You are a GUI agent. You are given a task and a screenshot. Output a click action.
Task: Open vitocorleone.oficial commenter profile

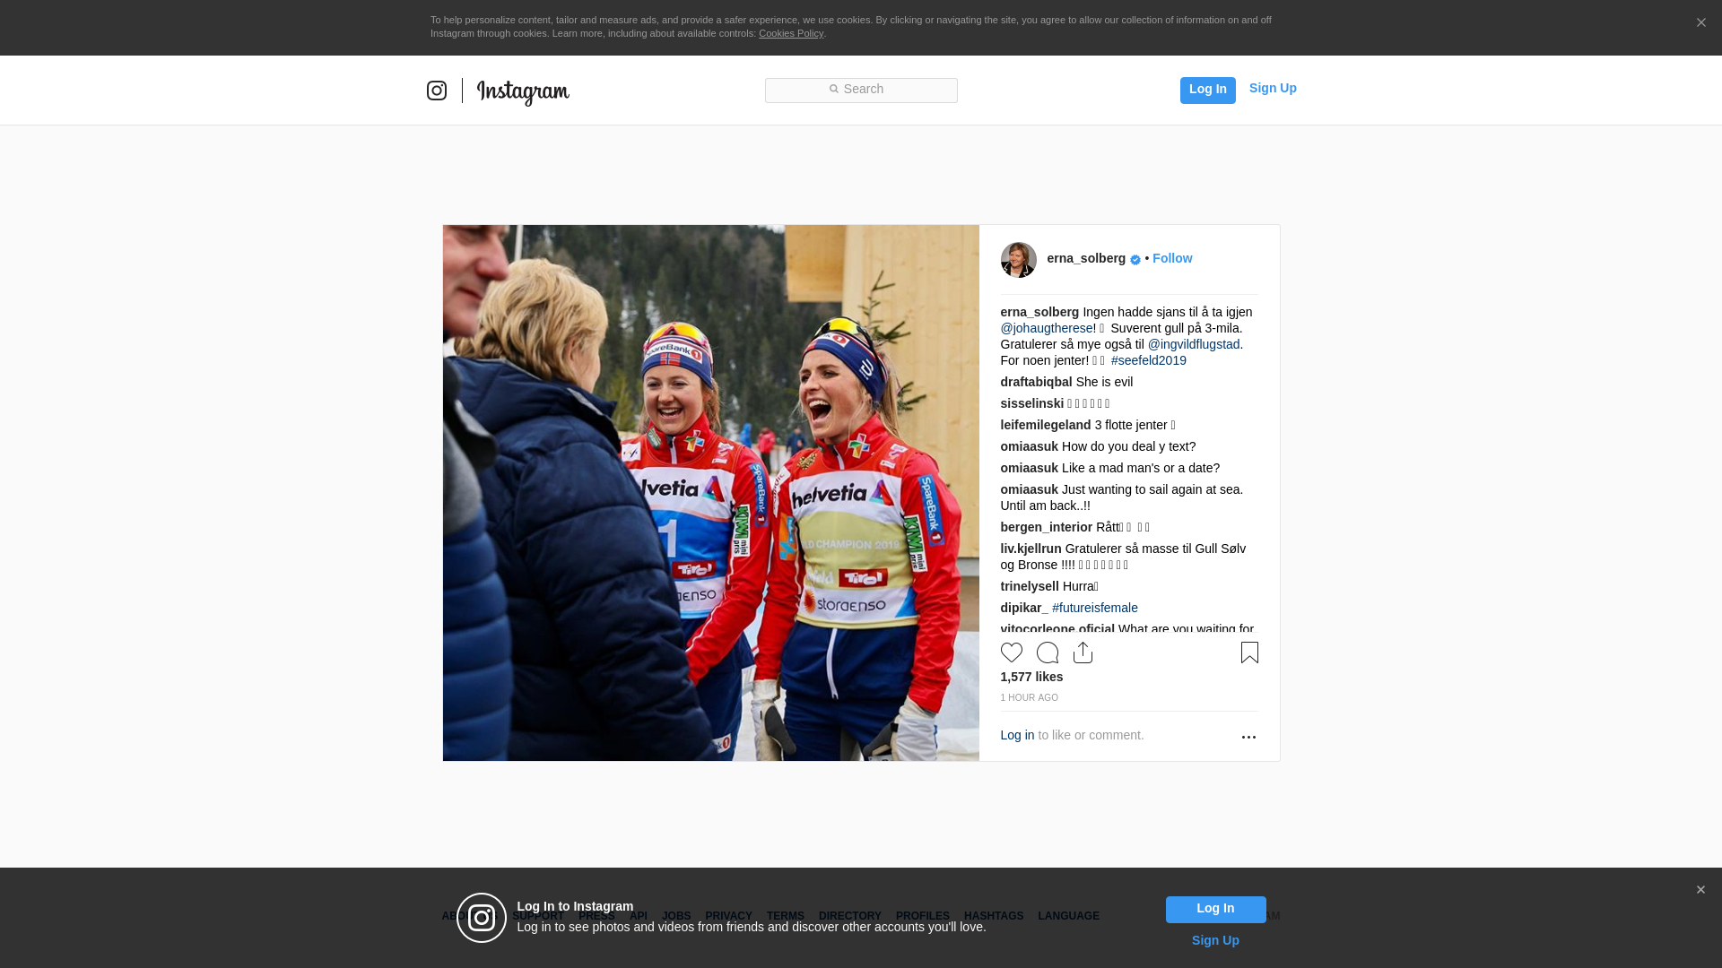tap(1057, 629)
